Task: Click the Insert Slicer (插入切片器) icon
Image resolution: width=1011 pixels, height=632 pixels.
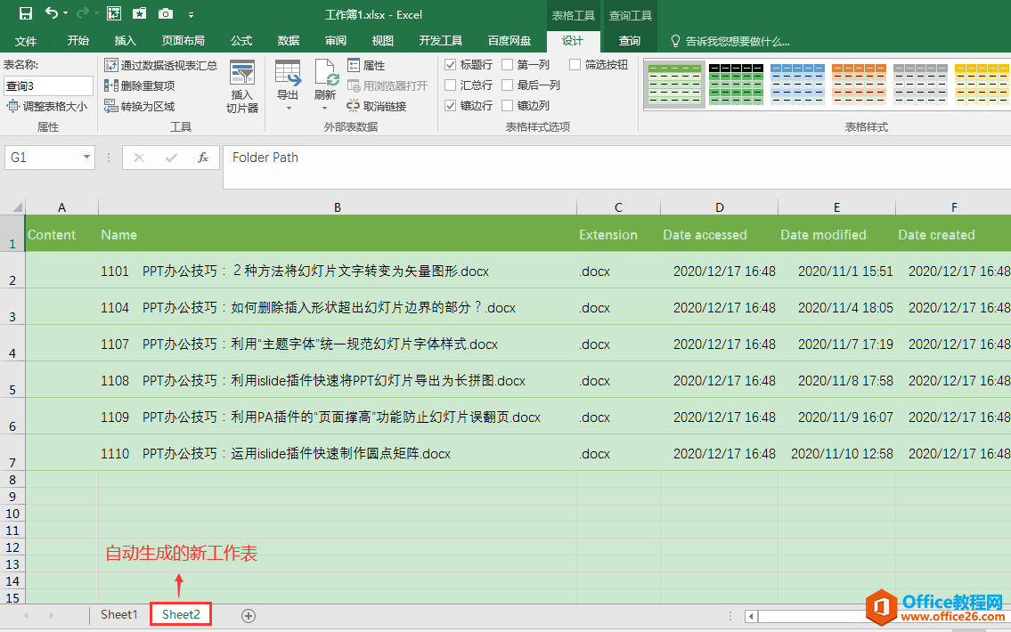Action: [242, 86]
